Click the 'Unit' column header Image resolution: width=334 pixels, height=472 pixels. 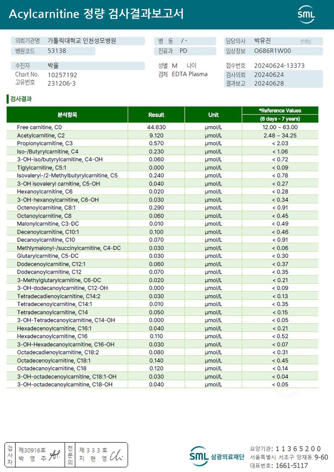[213, 115]
